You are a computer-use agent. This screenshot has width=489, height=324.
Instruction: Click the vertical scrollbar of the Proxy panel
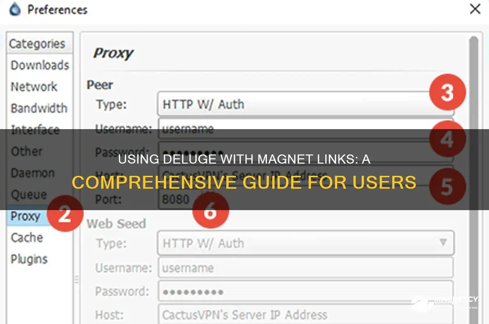click(x=474, y=180)
